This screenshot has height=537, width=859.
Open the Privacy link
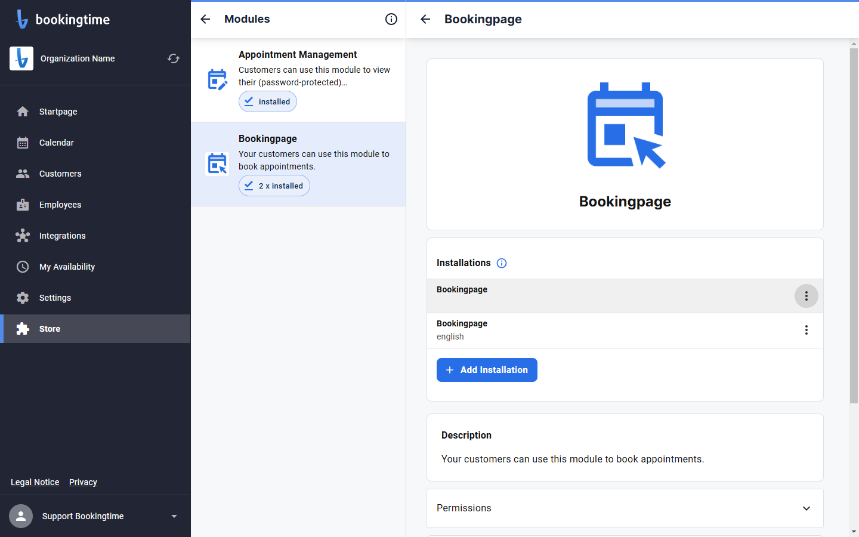point(83,482)
